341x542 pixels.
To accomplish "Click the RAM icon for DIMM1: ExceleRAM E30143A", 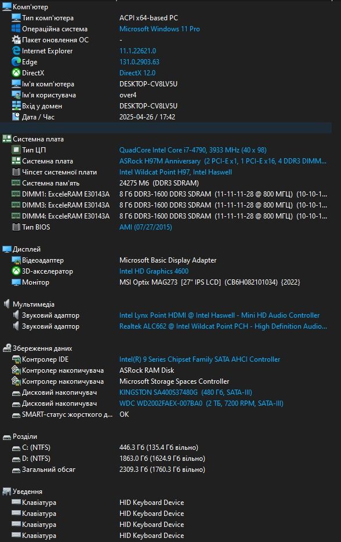I will (x=16, y=194).
